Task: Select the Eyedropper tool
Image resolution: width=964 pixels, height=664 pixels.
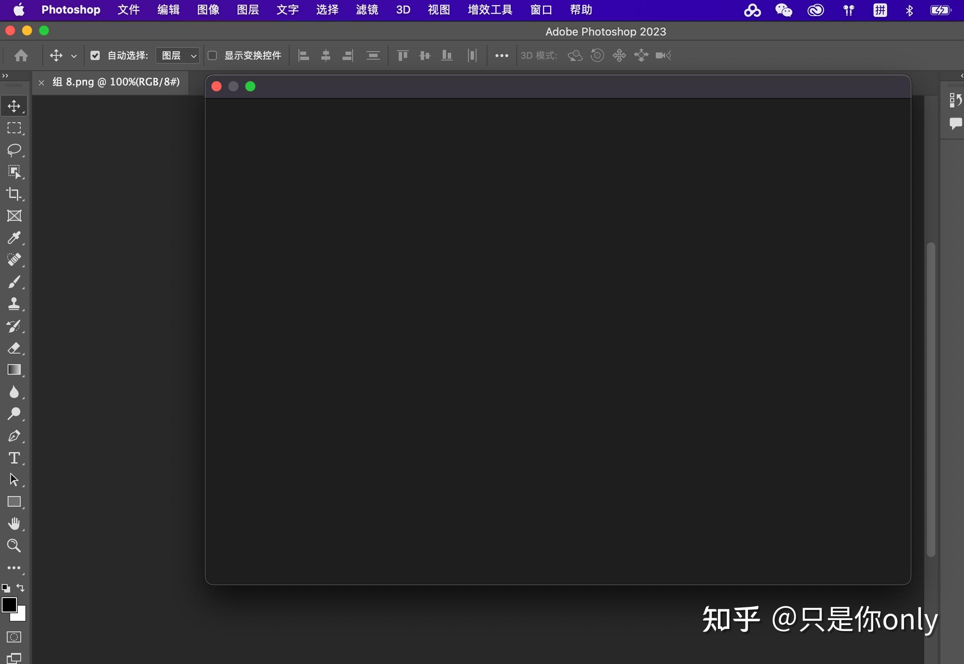Action: [x=14, y=238]
